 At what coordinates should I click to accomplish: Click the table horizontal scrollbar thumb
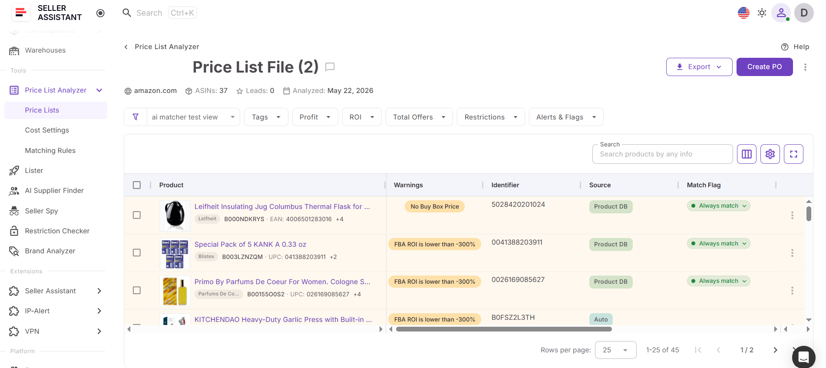504,329
